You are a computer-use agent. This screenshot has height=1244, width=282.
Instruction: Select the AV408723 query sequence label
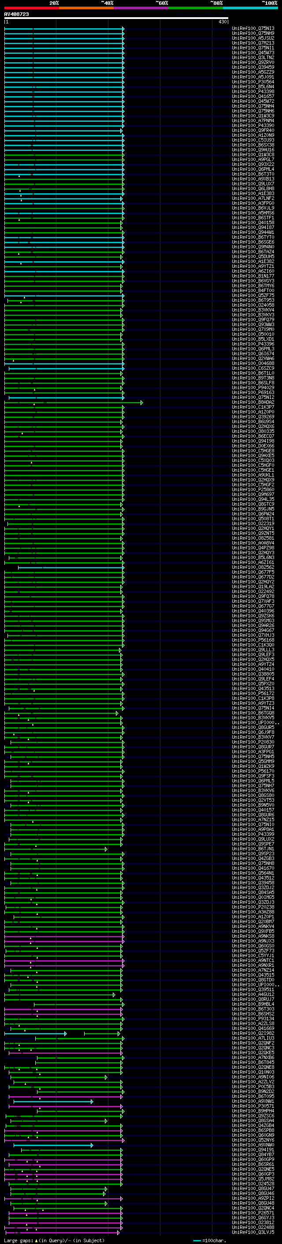(16, 14)
